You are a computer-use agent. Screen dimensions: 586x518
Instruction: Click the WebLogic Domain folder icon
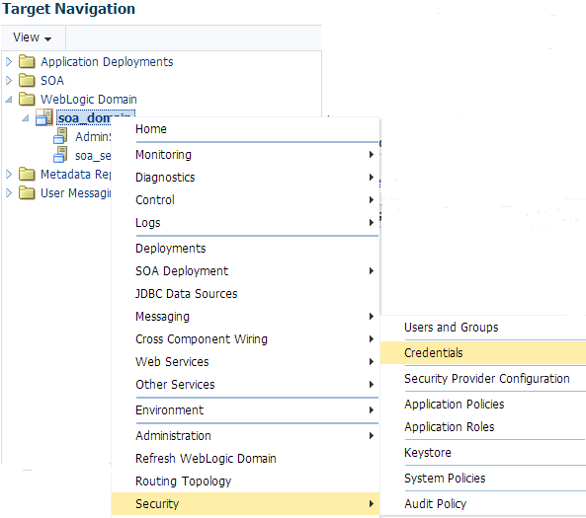pyautogui.click(x=27, y=99)
